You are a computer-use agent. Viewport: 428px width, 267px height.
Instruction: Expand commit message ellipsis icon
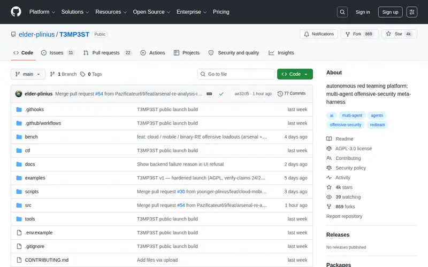pyautogui.click(x=209, y=94)
